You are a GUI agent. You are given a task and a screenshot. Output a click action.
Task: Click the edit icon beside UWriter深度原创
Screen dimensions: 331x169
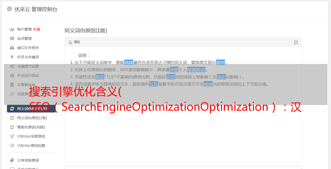tap(12, 136)
